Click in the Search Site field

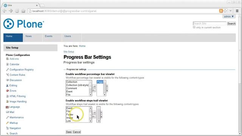click(209, 23)
